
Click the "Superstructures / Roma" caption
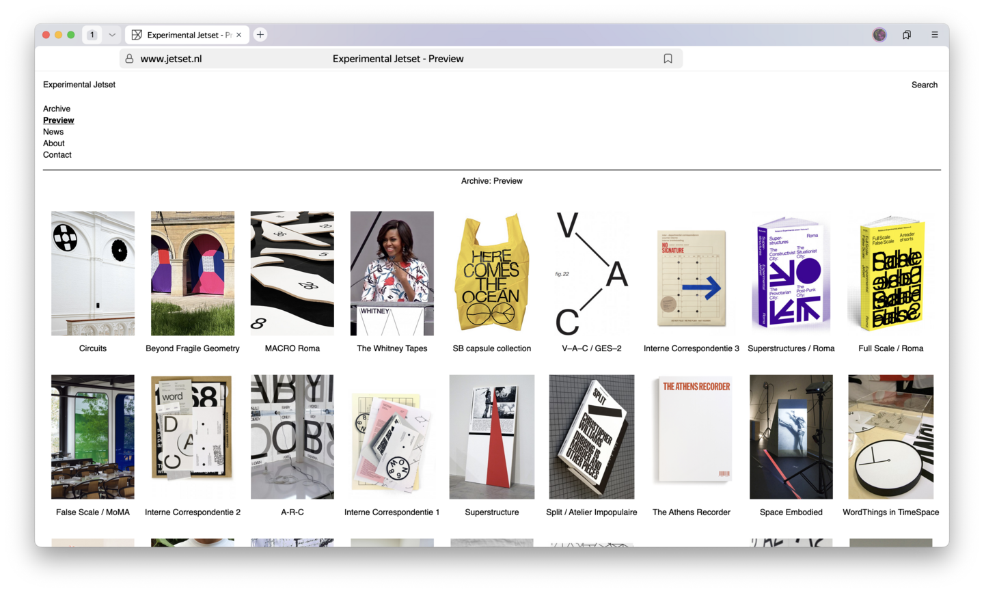click(x=791, y=348)
